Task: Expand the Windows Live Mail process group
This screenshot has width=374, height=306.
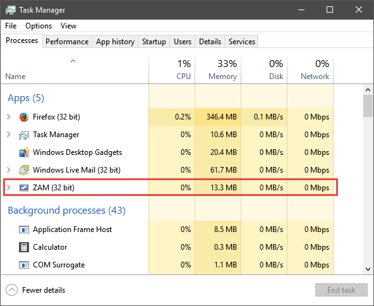Action: [9, 169]
